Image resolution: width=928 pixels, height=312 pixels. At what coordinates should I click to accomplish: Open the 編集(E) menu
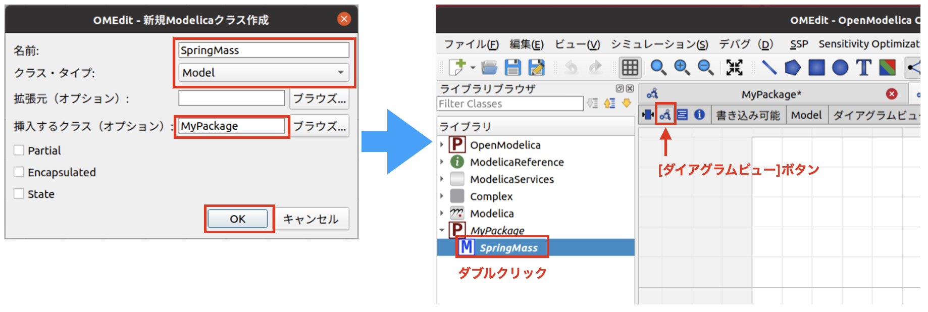527,44
